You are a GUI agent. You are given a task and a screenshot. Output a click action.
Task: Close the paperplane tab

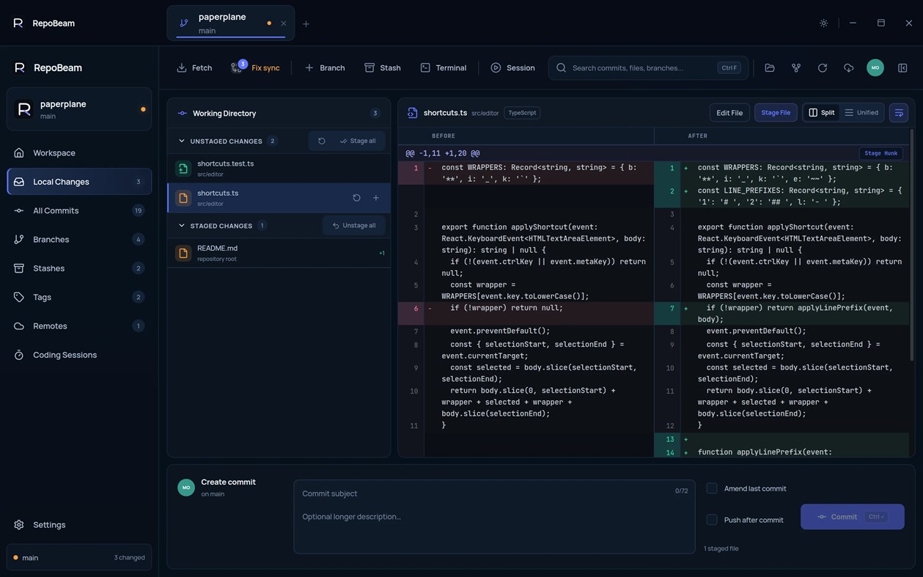[x=284, y=23]
